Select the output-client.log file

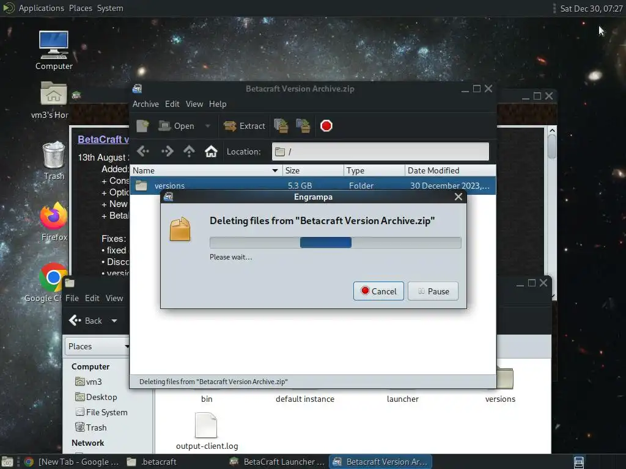pos(207,432)
